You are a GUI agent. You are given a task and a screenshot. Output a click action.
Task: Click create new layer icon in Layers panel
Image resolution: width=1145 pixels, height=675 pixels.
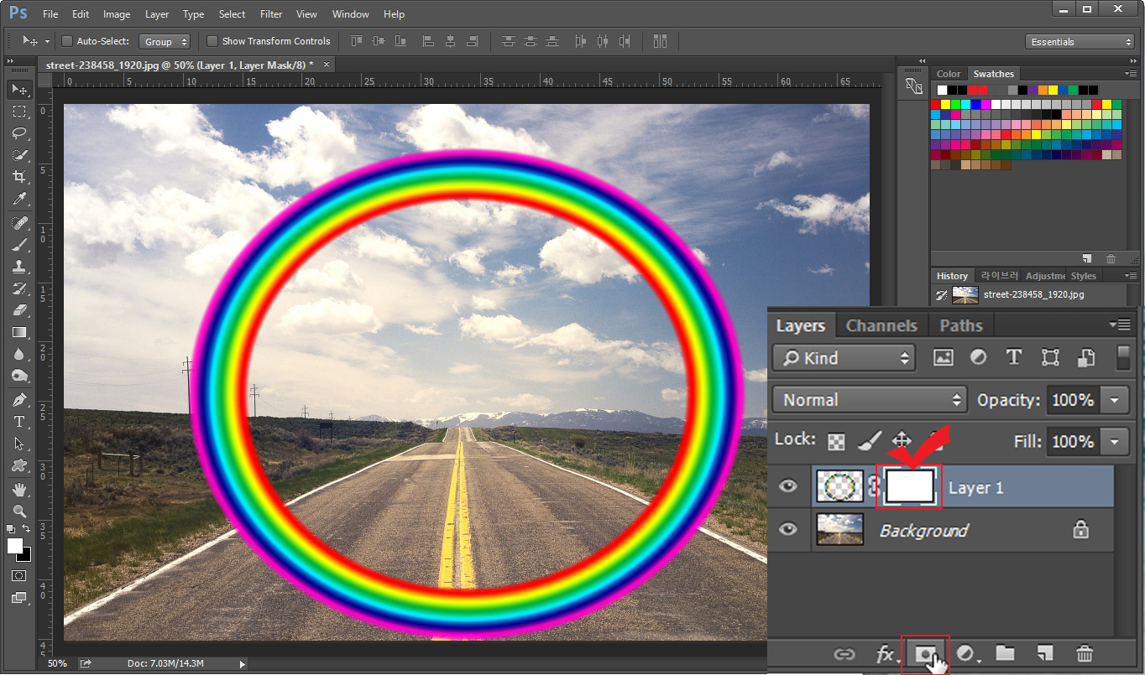coord(1044,653)
